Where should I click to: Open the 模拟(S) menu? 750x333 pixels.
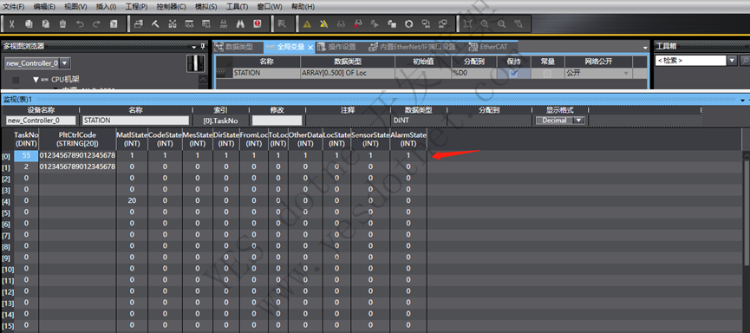click(x=205, y=7)
